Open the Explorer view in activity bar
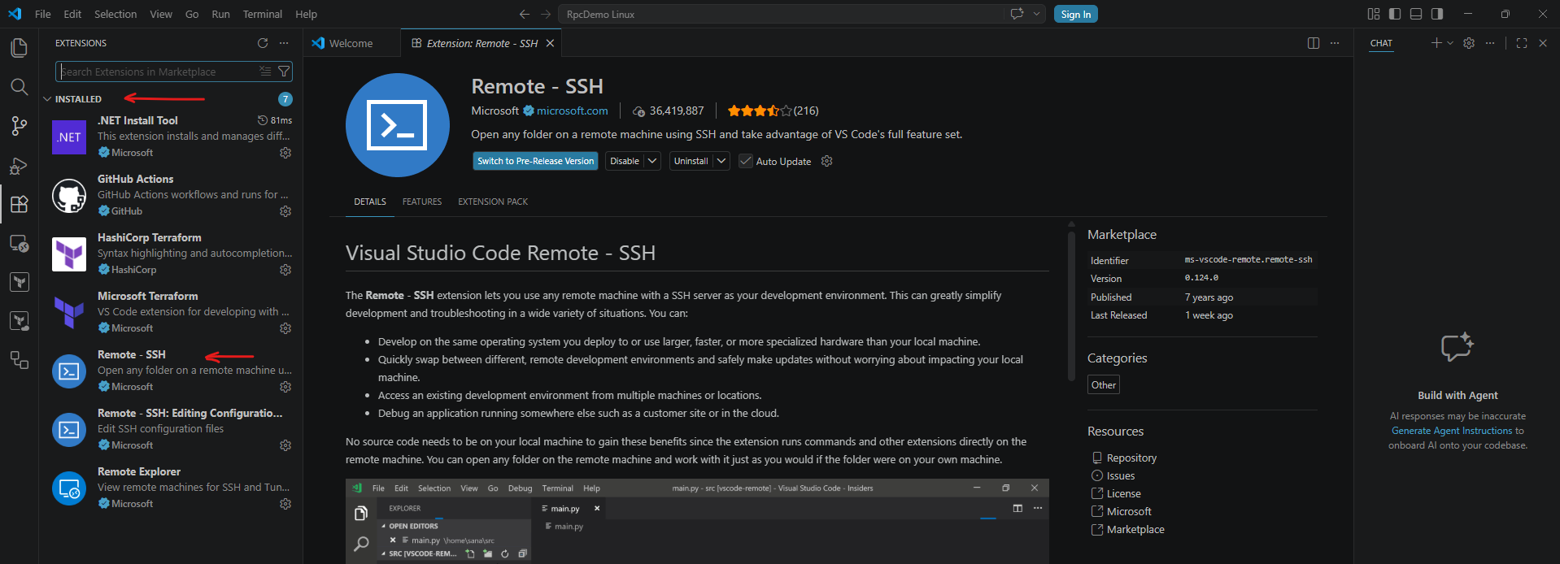The image size is (1560, 564). (x=19, y=48)
